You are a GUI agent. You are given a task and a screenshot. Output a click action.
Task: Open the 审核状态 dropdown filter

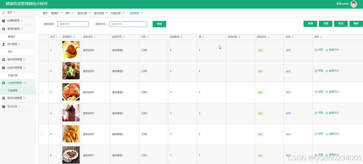tap(128, 24)
